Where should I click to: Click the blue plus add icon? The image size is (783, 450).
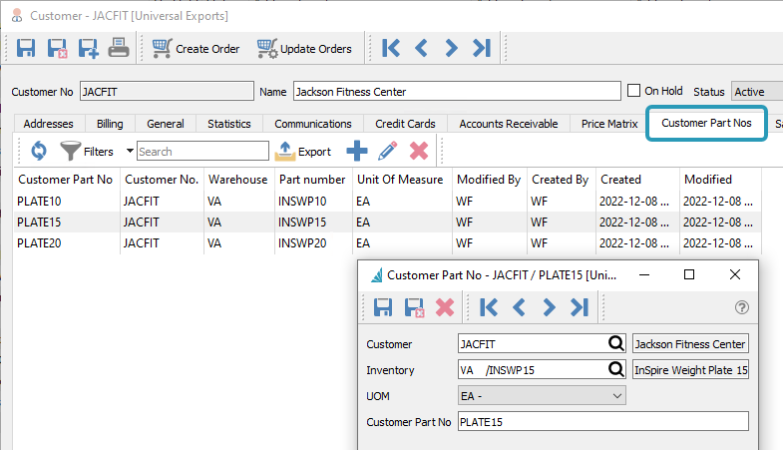pos(356,151)
